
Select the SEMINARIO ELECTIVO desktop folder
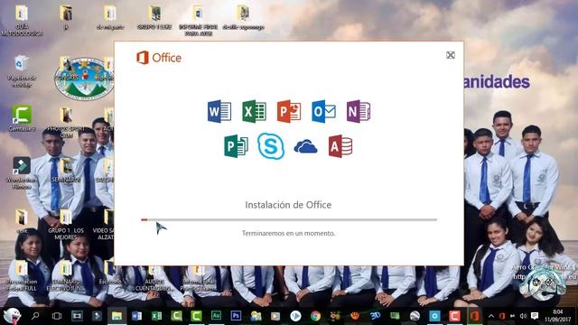coord(66,275)
